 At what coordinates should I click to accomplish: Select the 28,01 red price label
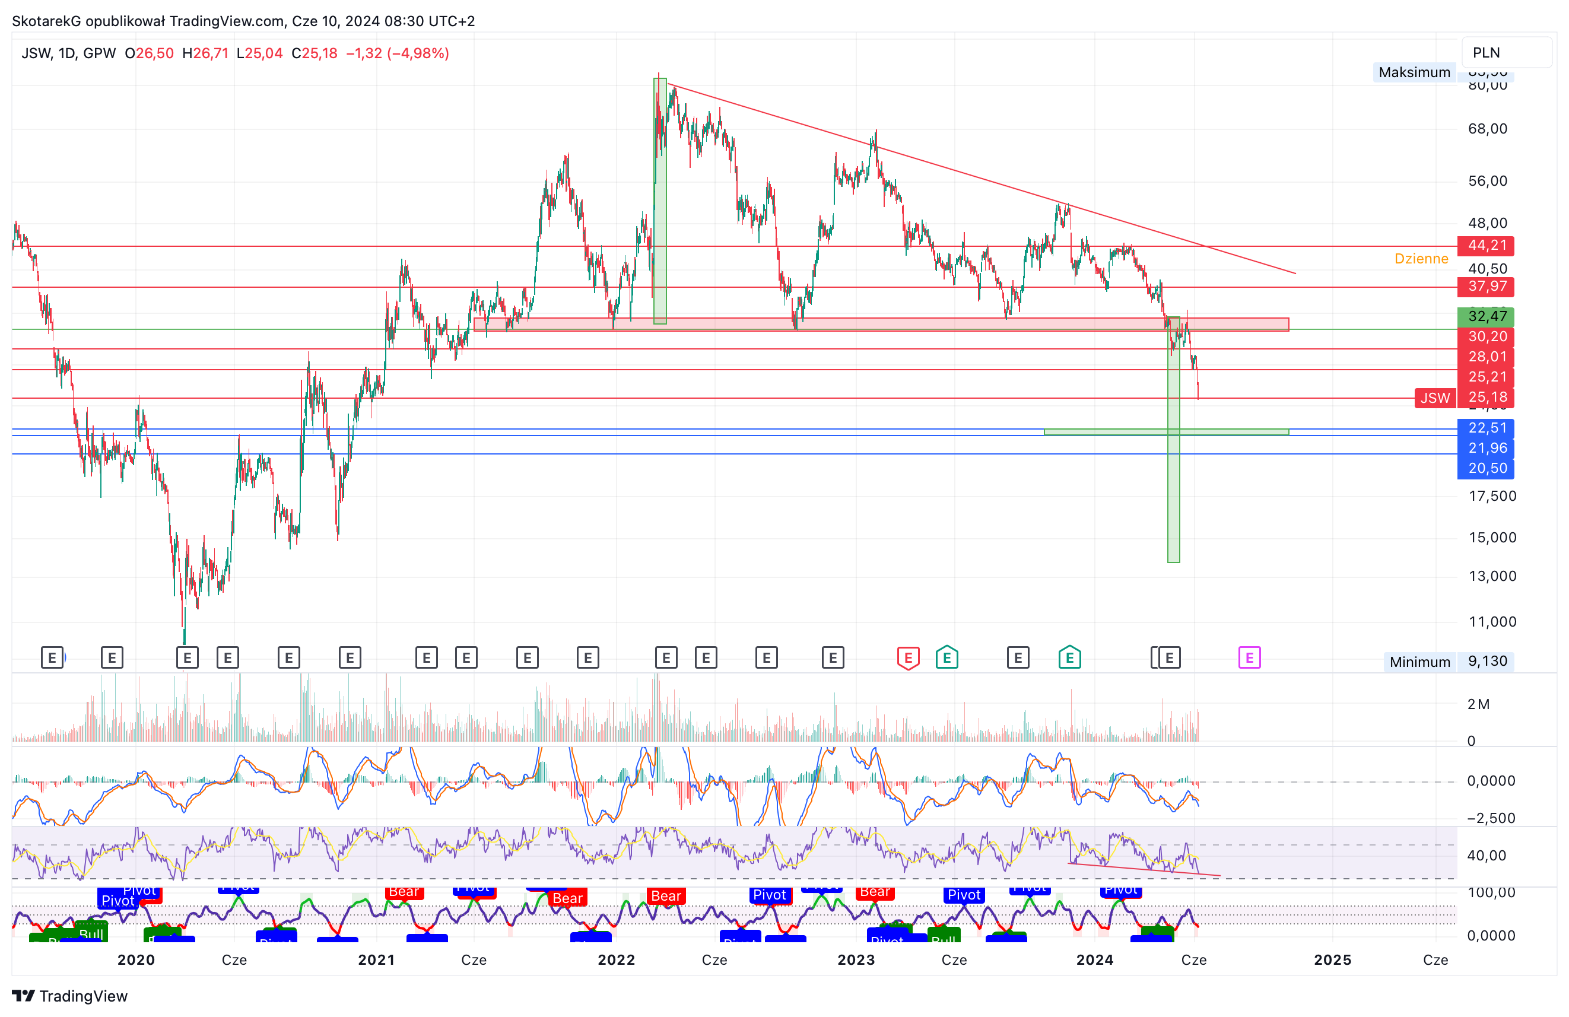1487,357
